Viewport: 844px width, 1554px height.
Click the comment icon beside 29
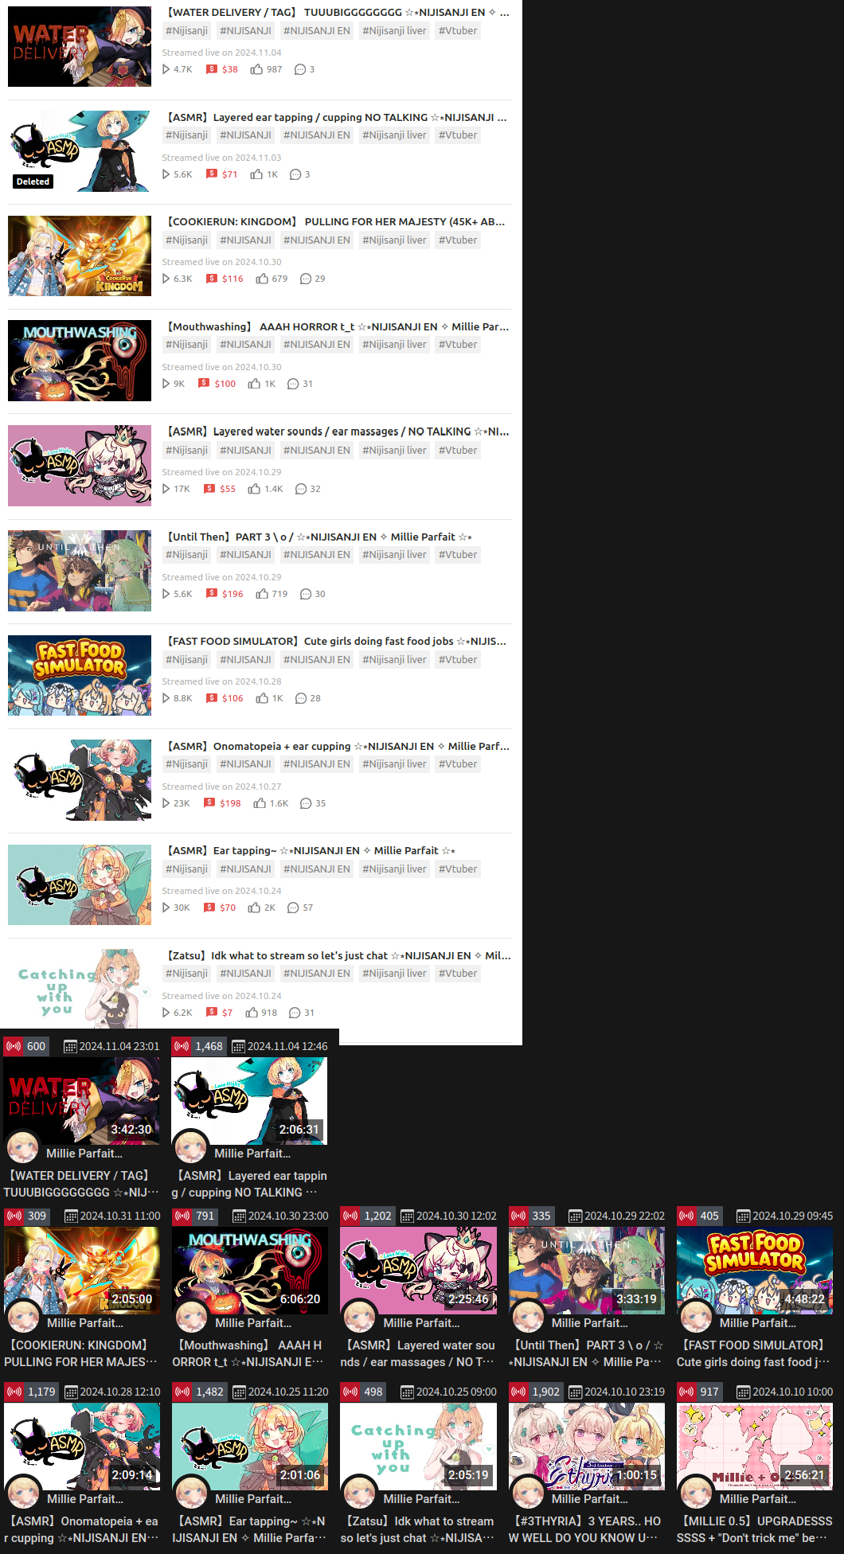coord(306,279)
